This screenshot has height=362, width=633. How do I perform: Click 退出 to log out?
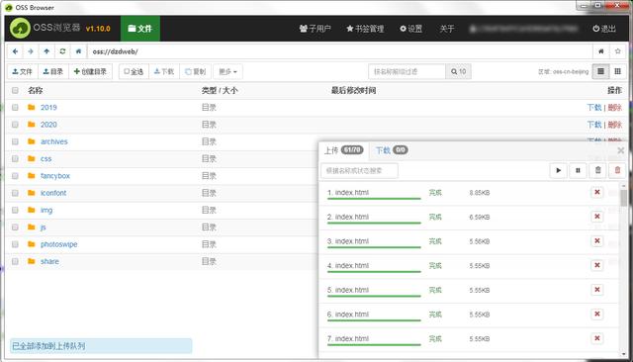pos(604,29)
